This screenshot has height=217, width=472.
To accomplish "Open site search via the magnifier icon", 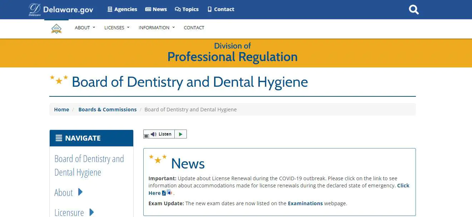I will click(413, 9).
